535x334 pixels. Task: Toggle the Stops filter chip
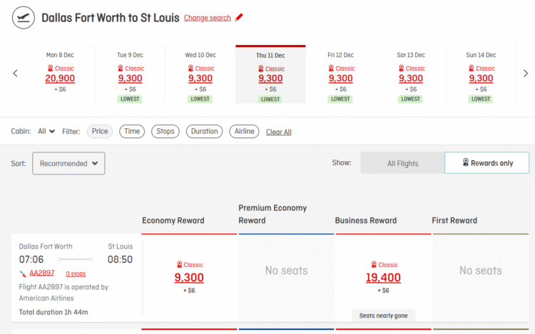coord(165,132)
